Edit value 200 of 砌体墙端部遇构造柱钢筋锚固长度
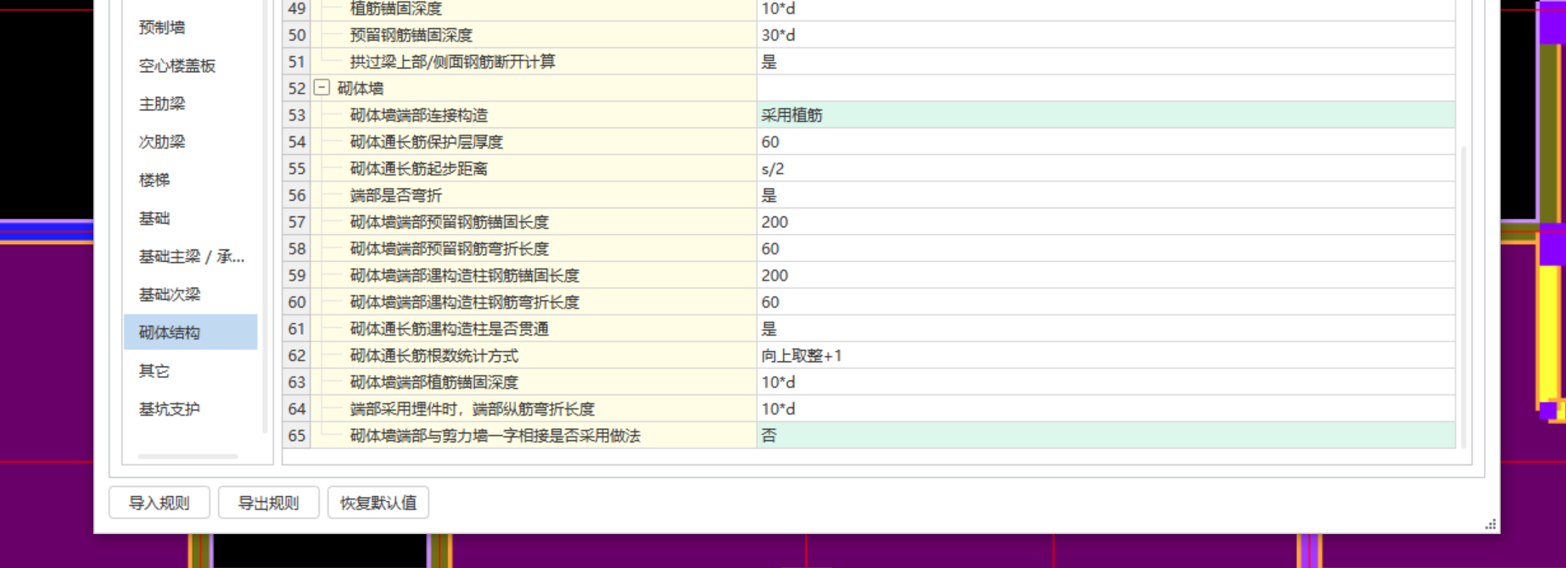 pos(1106,275)
